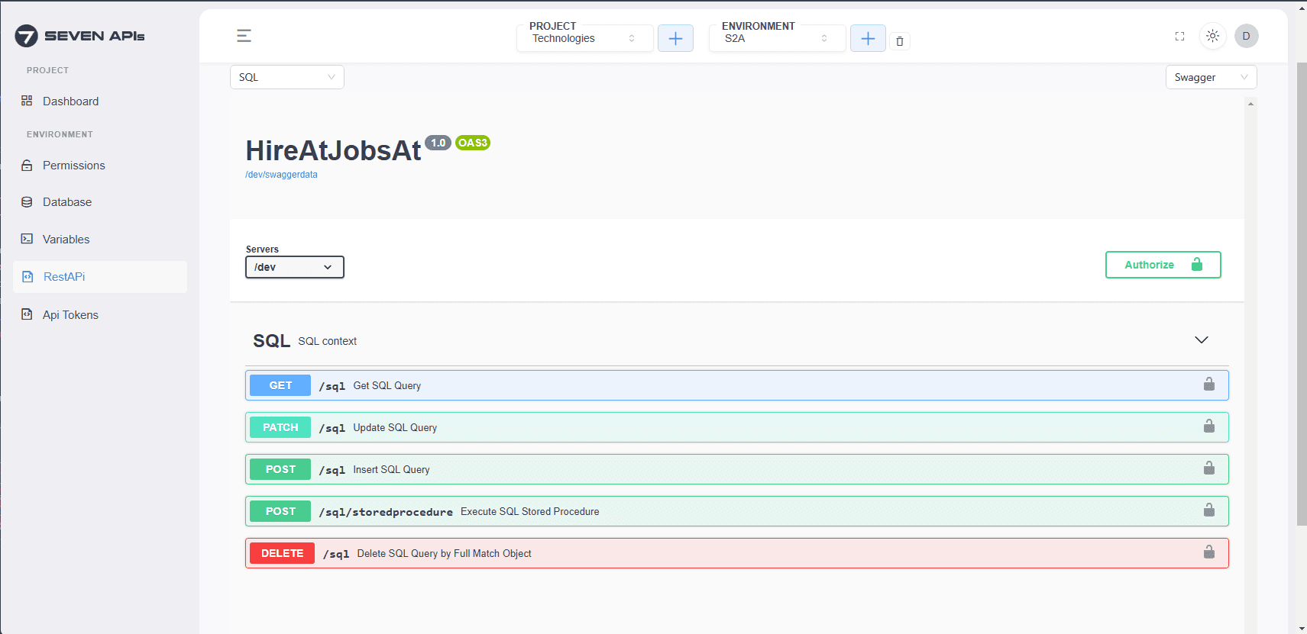Click the HireAtJobsAt title
The height and width of the screenshot is (634, 1307).
click(x=333, y=151)
